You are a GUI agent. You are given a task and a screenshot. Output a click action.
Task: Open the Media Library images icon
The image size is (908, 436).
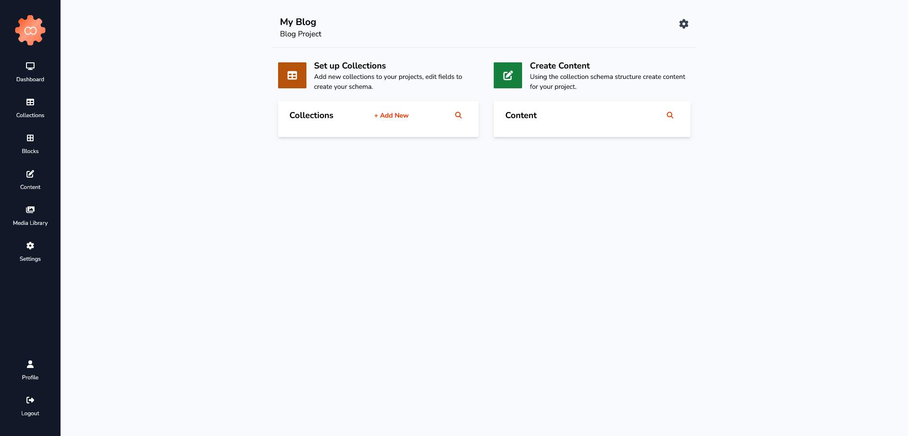point(30,210)
